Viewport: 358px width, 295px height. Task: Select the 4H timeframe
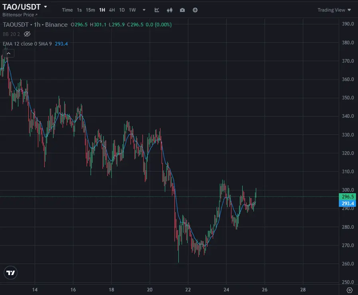(x=112, y=10)
